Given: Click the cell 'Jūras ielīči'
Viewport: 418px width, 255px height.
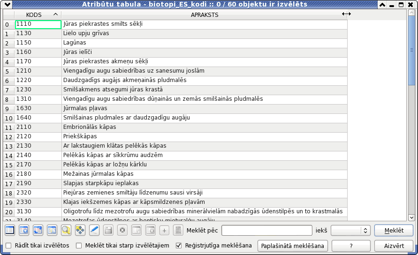Looking at the screenshot, I should point(204,52).
